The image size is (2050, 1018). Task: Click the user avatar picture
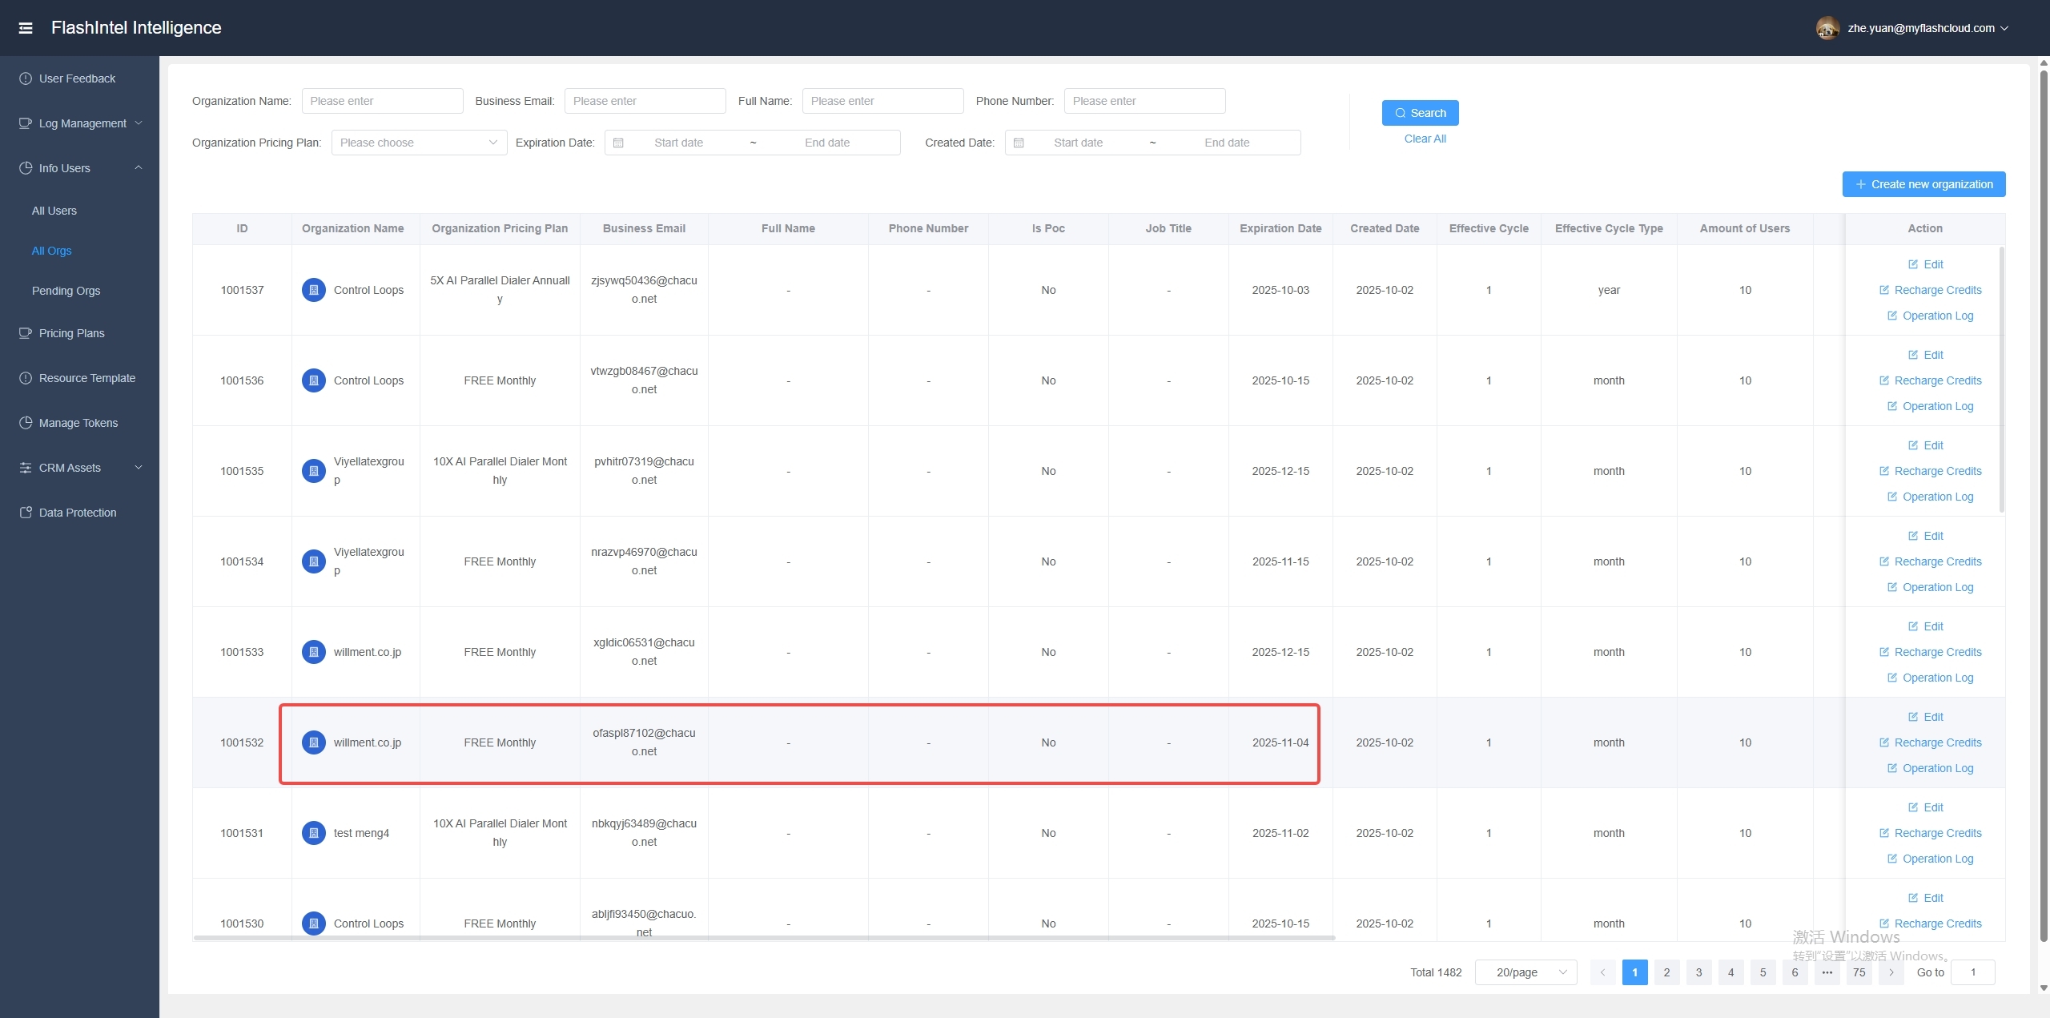[x=1827, y=28]
